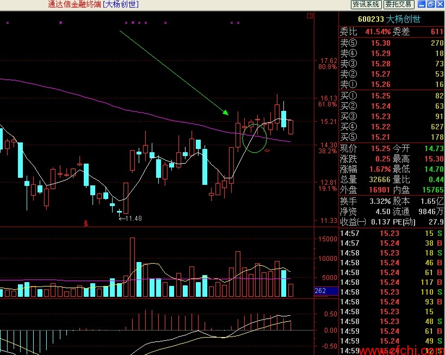The height and width of the screenshot is (355, 445).
Task: Click the small panel toggle icon above the price axis
Action: [x=310, y=16]
